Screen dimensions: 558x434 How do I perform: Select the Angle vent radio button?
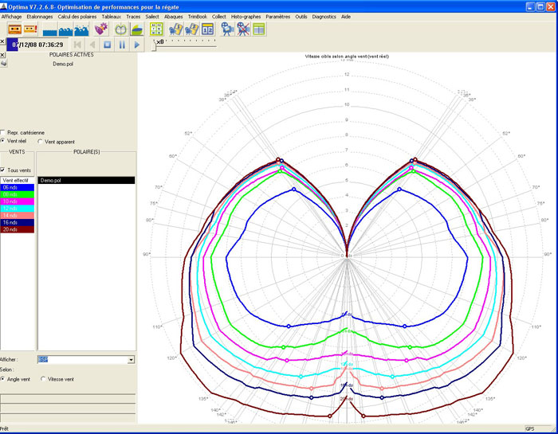point(3,379)
